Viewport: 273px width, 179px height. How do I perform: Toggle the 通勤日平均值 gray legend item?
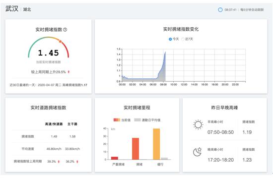tap(147, 120)
